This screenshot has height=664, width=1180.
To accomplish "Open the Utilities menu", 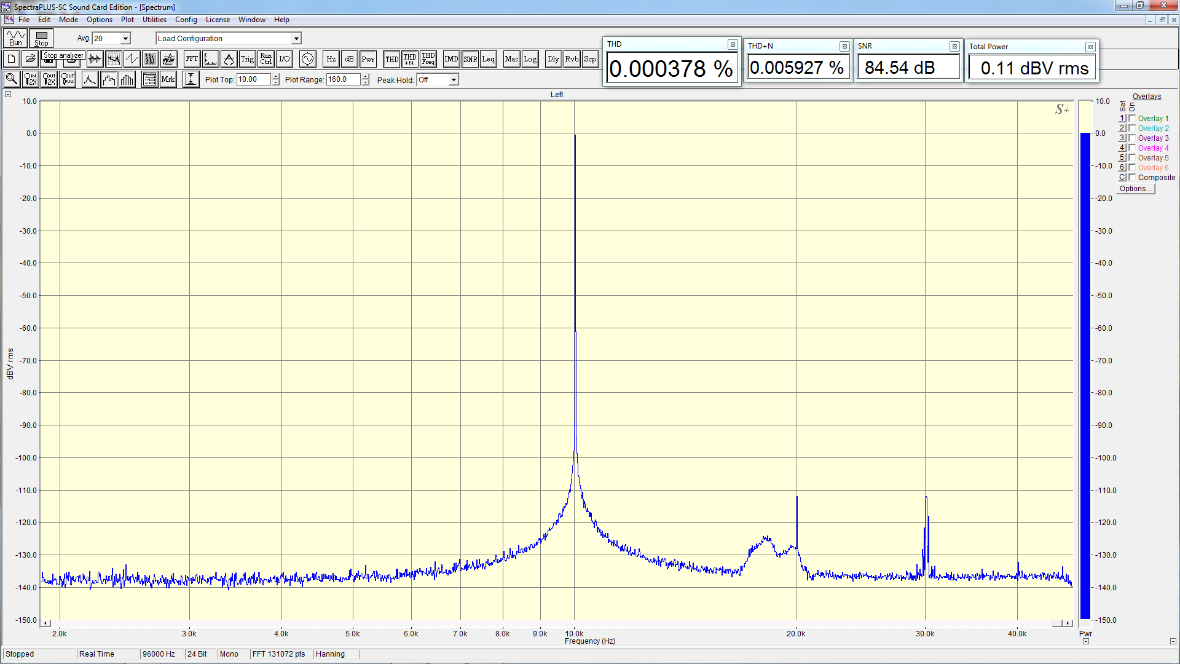I will coord(154,20).
